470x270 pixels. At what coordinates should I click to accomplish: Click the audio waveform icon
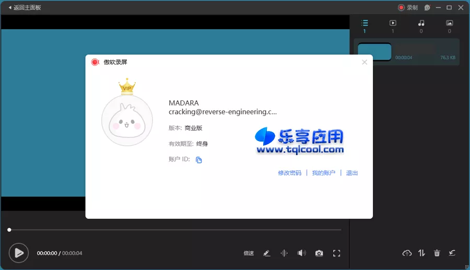tap(284, 253)
